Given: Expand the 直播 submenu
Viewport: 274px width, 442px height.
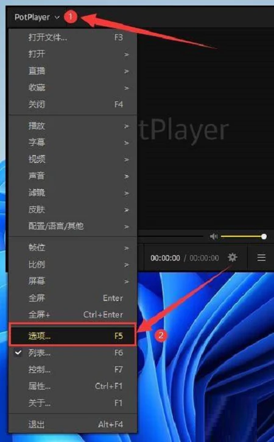Looking at the screenshot, I should [73, 71].
